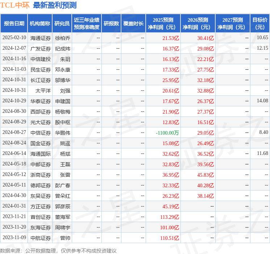Select the 2025-02-10 report date cell
This screenshot has width=270, height=254.
(14, 38)
